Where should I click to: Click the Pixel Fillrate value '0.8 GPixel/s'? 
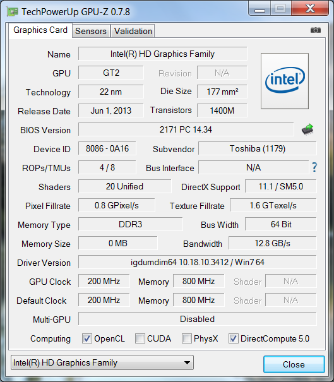[116, 206]
